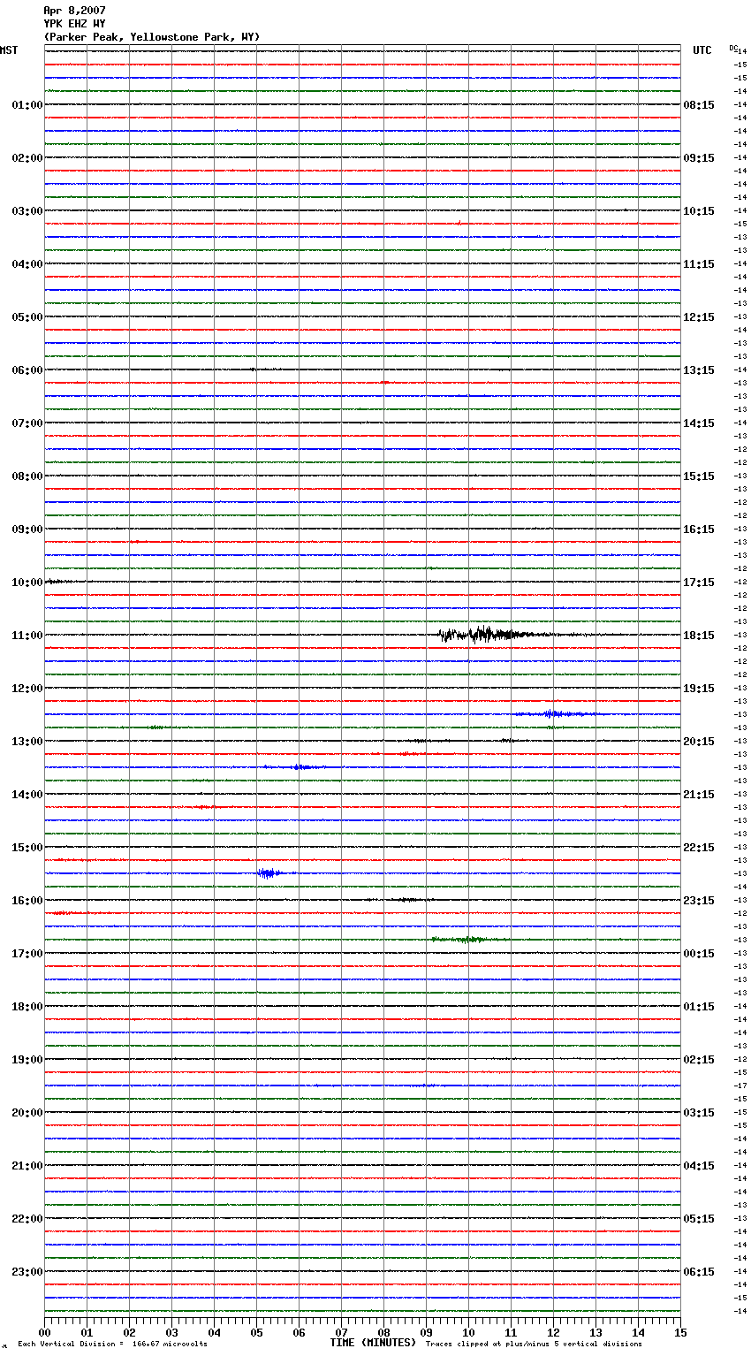Viewport: 751px width, 1356px height.
Task: Select the 21:00 MST time label
Action: click(x=27, y=1166)
